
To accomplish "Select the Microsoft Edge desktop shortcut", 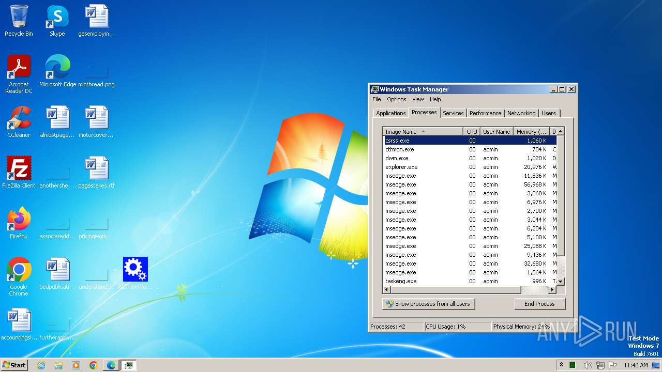I will coord(57,71).
